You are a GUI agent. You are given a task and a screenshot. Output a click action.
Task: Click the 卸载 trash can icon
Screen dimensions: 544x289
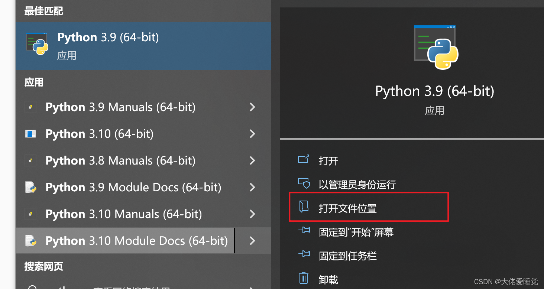click(x=304, y=278)
